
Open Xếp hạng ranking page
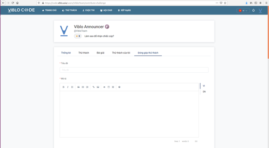[124, 10]
